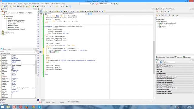Toggle Ctl3D checkbox in Object Inspector
The height and width of the screenshot is (109, 194).
click(x=12, y=73)
